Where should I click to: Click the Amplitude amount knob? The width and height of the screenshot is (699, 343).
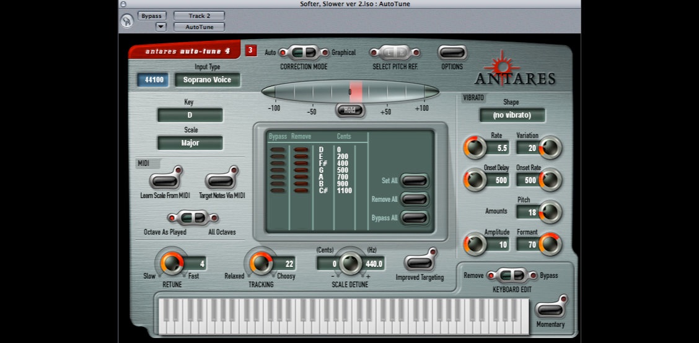click(475, 244)
